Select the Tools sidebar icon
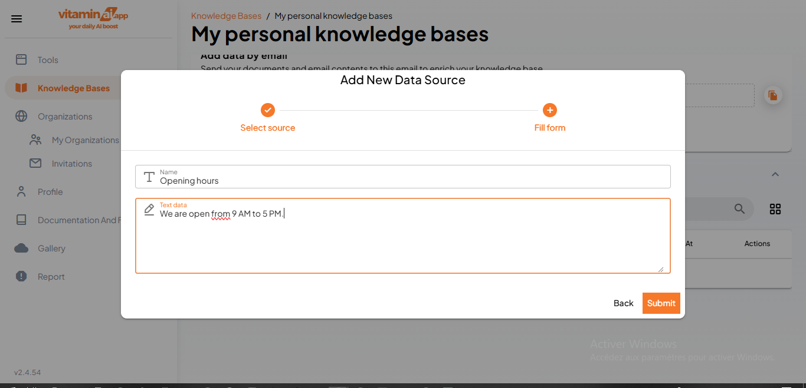Screen dimensions: 806x388 click(21, 59)
